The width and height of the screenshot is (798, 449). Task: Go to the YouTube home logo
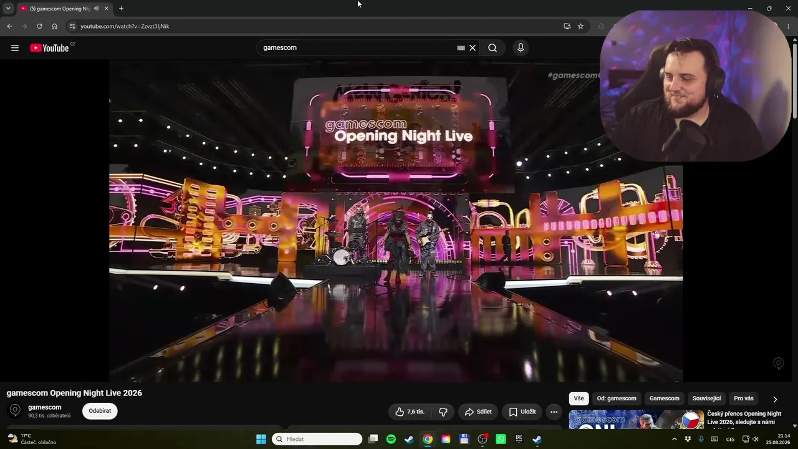click(49, 48)
